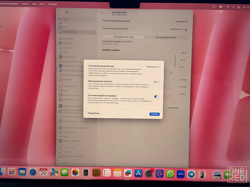
Task: Click the question mark help button
Action: [185, 108]
